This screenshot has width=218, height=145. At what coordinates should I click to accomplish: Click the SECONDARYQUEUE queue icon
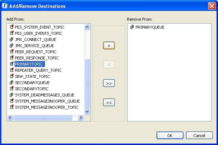pyautogui.click(x=12, y=82)
